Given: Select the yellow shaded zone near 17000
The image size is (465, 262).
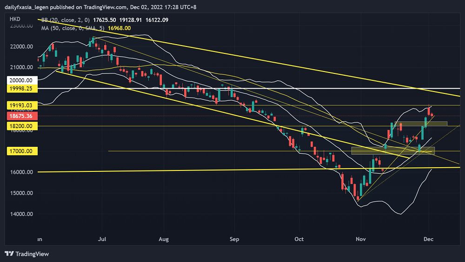Looking at the screenshot, I should pyautogui.click(x=393, y=151).
